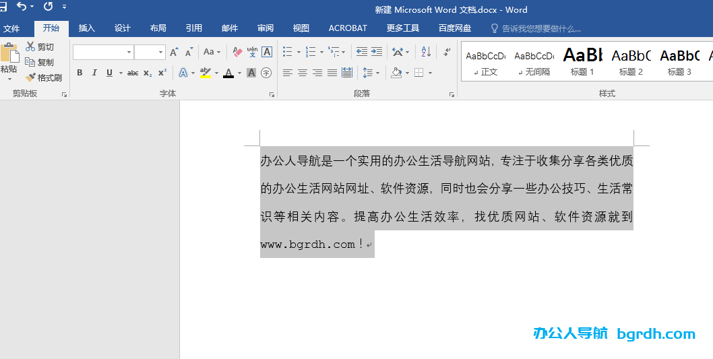Open the ACROBAT ribbon tab
The width and height of the screenshot is (713, 359).
[348, 28]
